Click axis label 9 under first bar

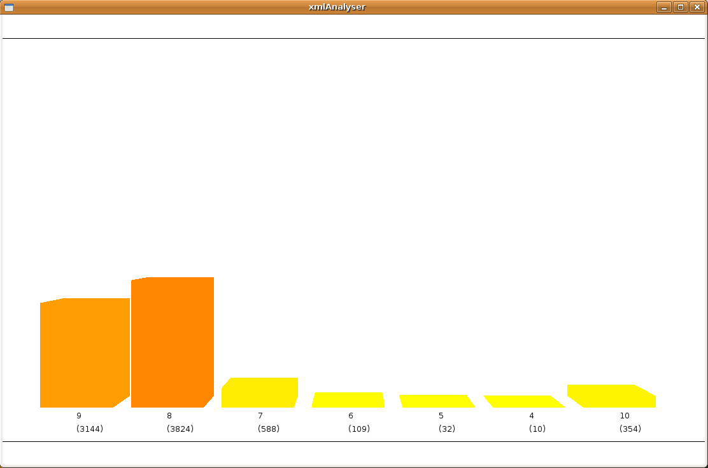(x=79, y=416)
